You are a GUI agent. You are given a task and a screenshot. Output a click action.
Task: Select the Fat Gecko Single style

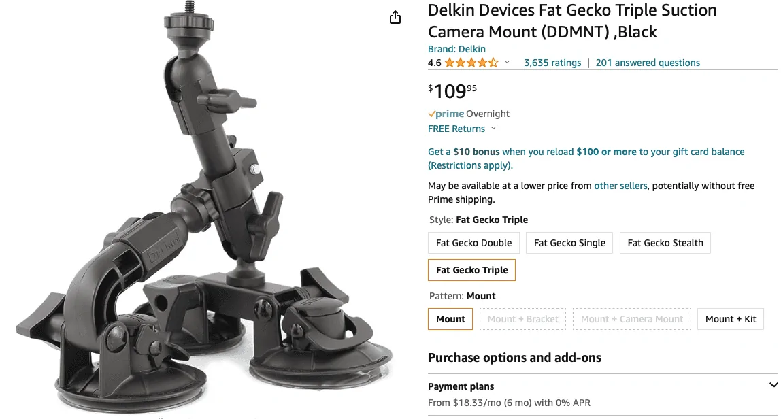569,243
